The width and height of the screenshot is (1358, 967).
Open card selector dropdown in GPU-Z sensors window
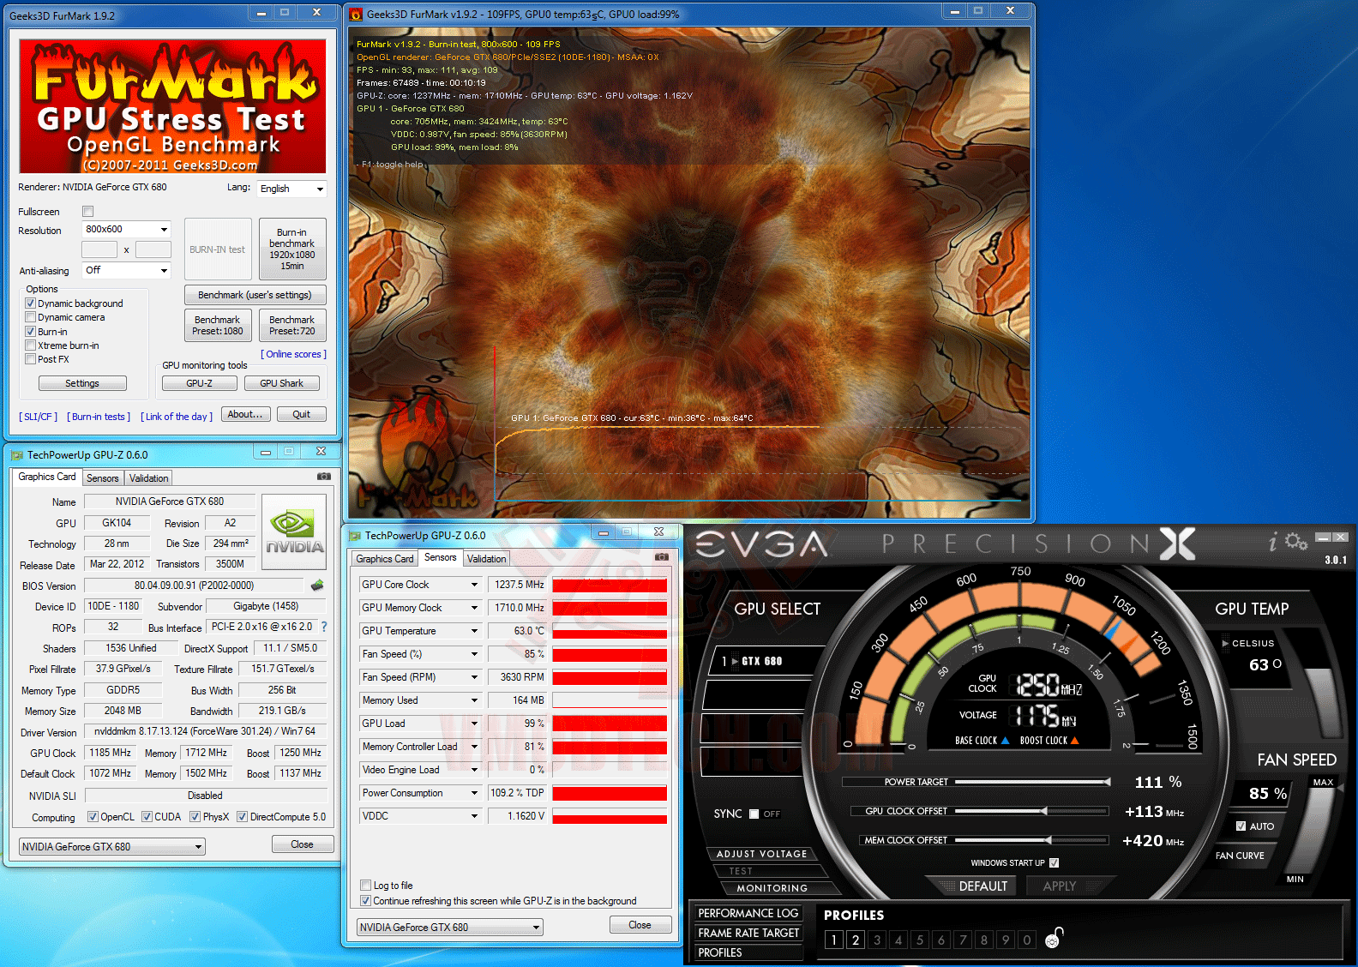pos(450,927)
